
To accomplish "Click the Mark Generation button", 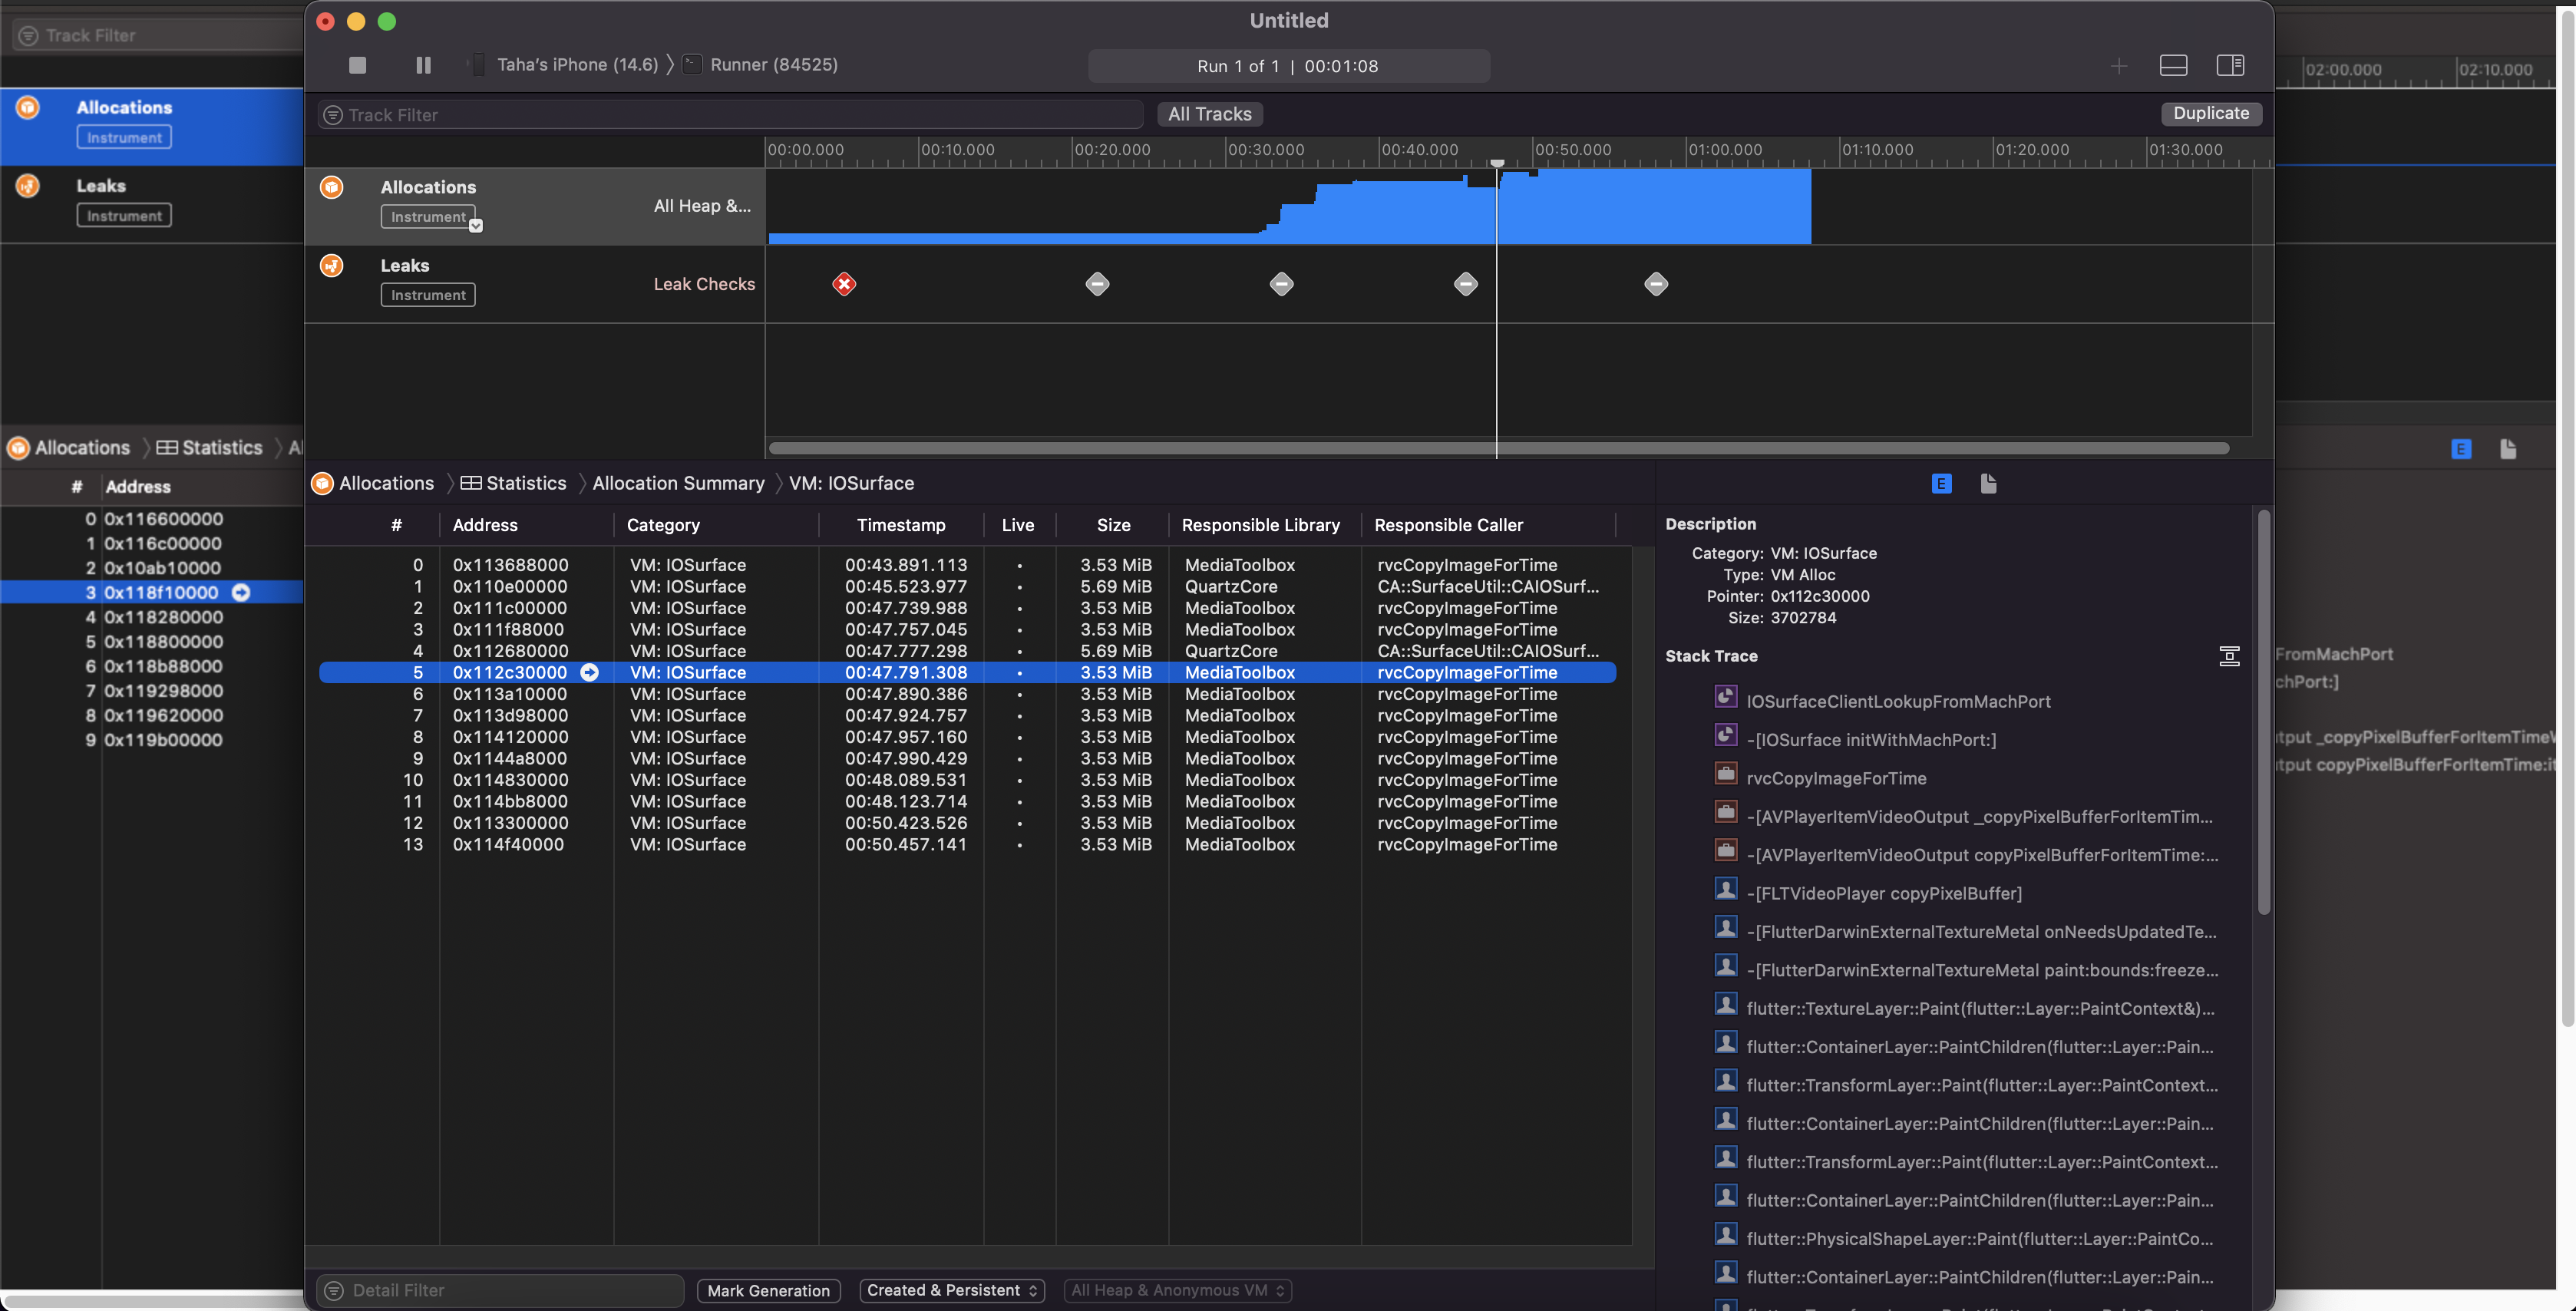I will pos(768,1290).
